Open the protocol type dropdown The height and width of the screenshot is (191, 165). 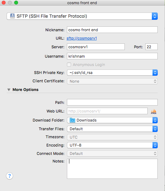pyautogui.click(x=82, y=16)
